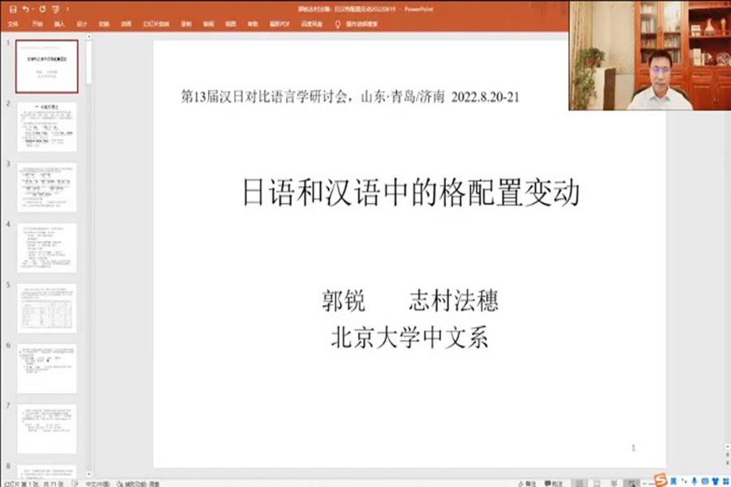Open the 幻灯片放映 ribbon tab

[x=156, y=24]
